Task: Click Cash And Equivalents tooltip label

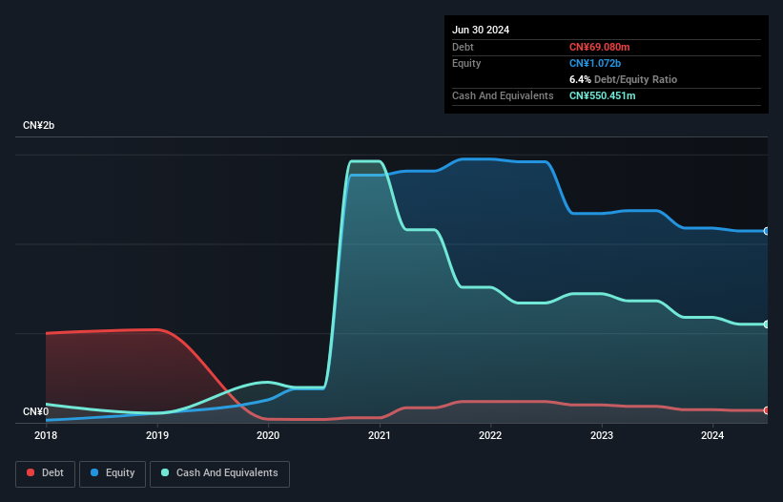Action: [x=503, y=95]
